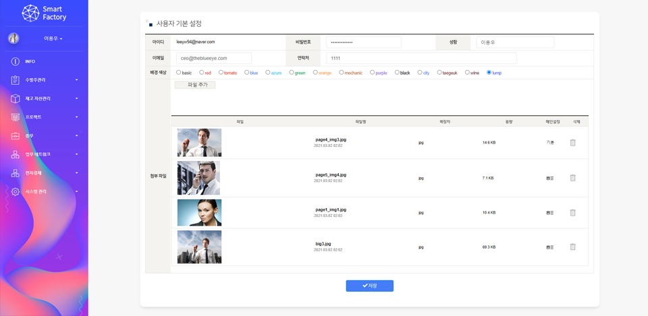Open the 프로젝트 menu item
The image size is (648, 316).
[x=34, y=117]
